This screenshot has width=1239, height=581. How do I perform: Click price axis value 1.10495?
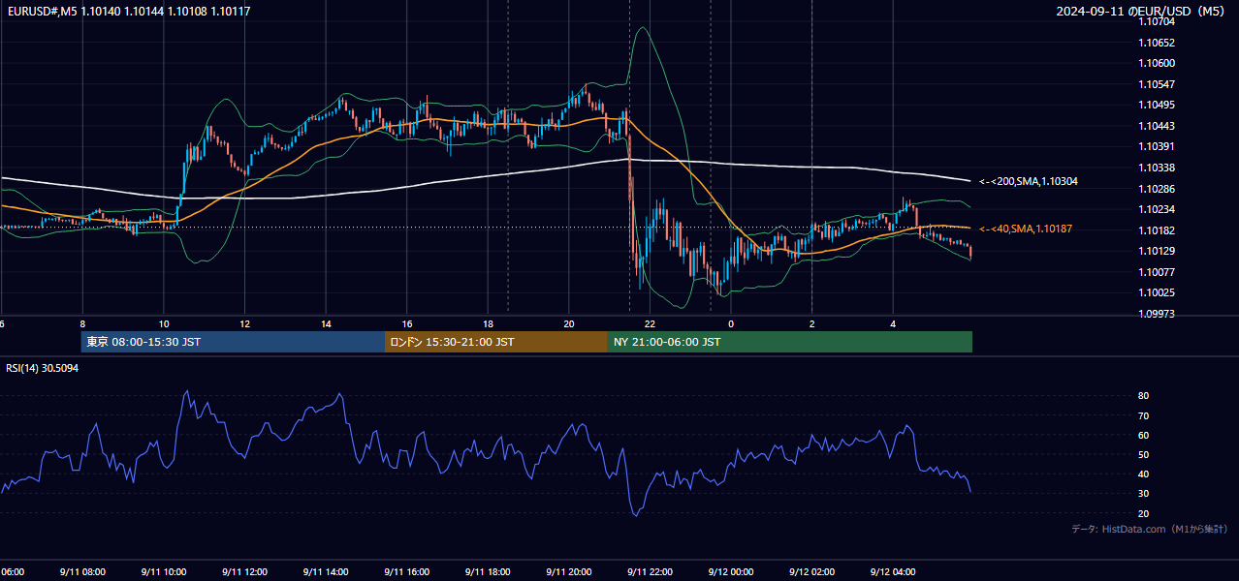(1158, 106)
